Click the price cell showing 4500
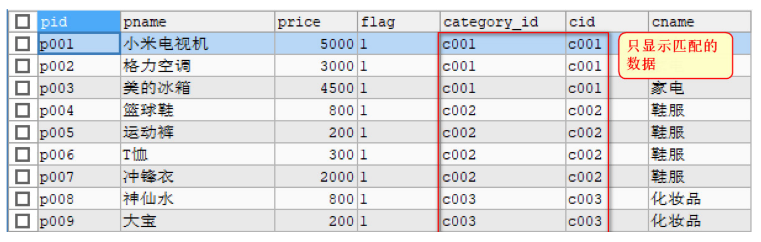Image resolution: width=761 pixels, height=242 pixels. pos(316,88)
